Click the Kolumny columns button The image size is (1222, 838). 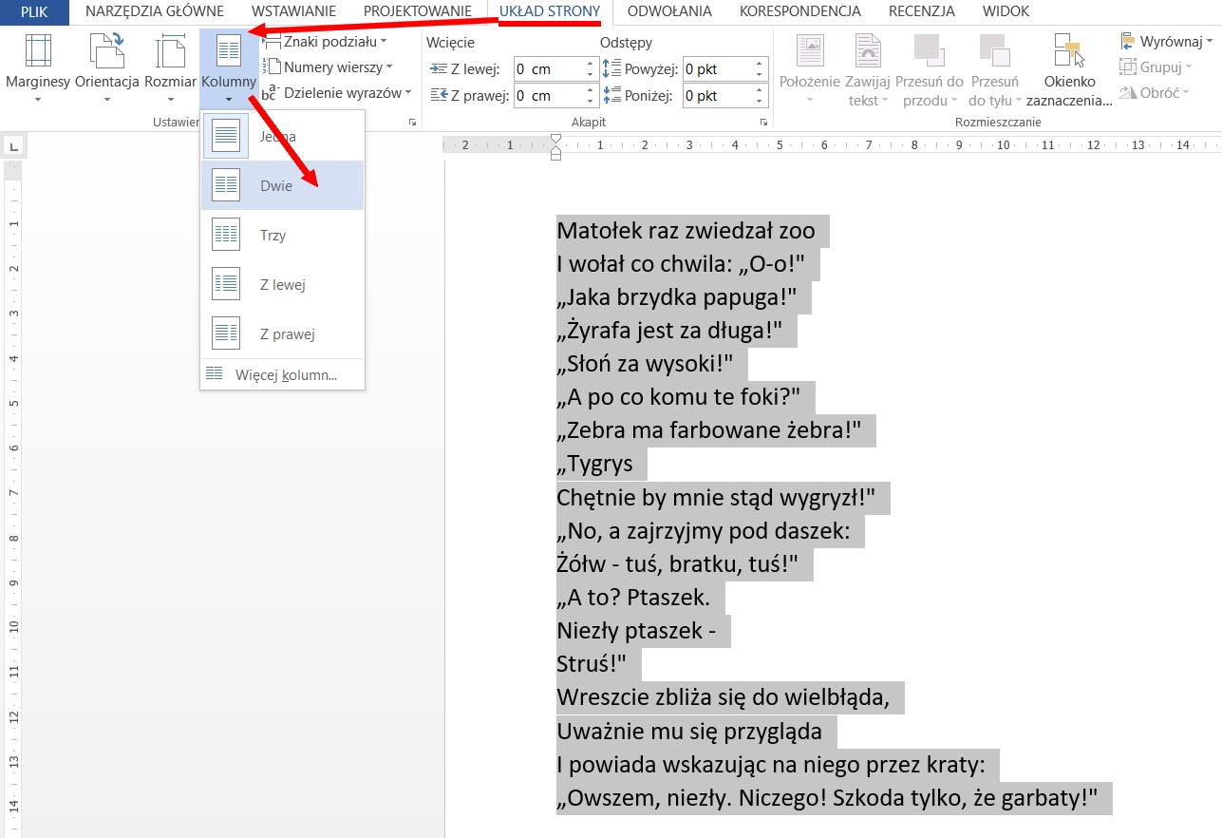pos(229,65)
